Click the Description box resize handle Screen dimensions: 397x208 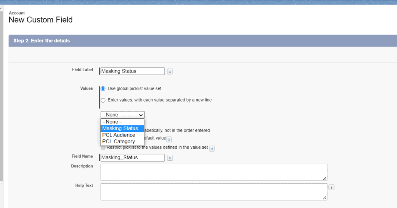pos(325,179)
